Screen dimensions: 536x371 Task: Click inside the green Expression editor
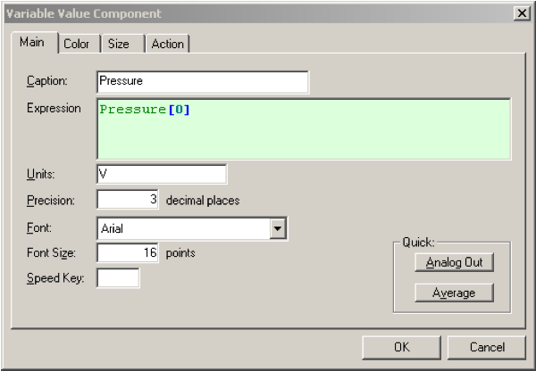pyautogui.click(x=304, y=129)
